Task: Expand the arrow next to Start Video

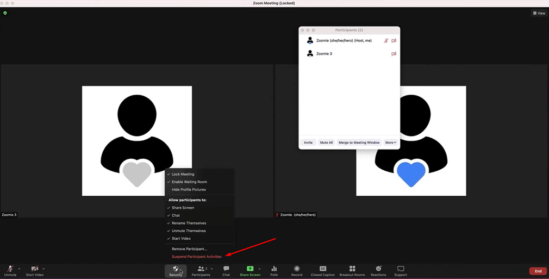Action: tap(43, 269)
